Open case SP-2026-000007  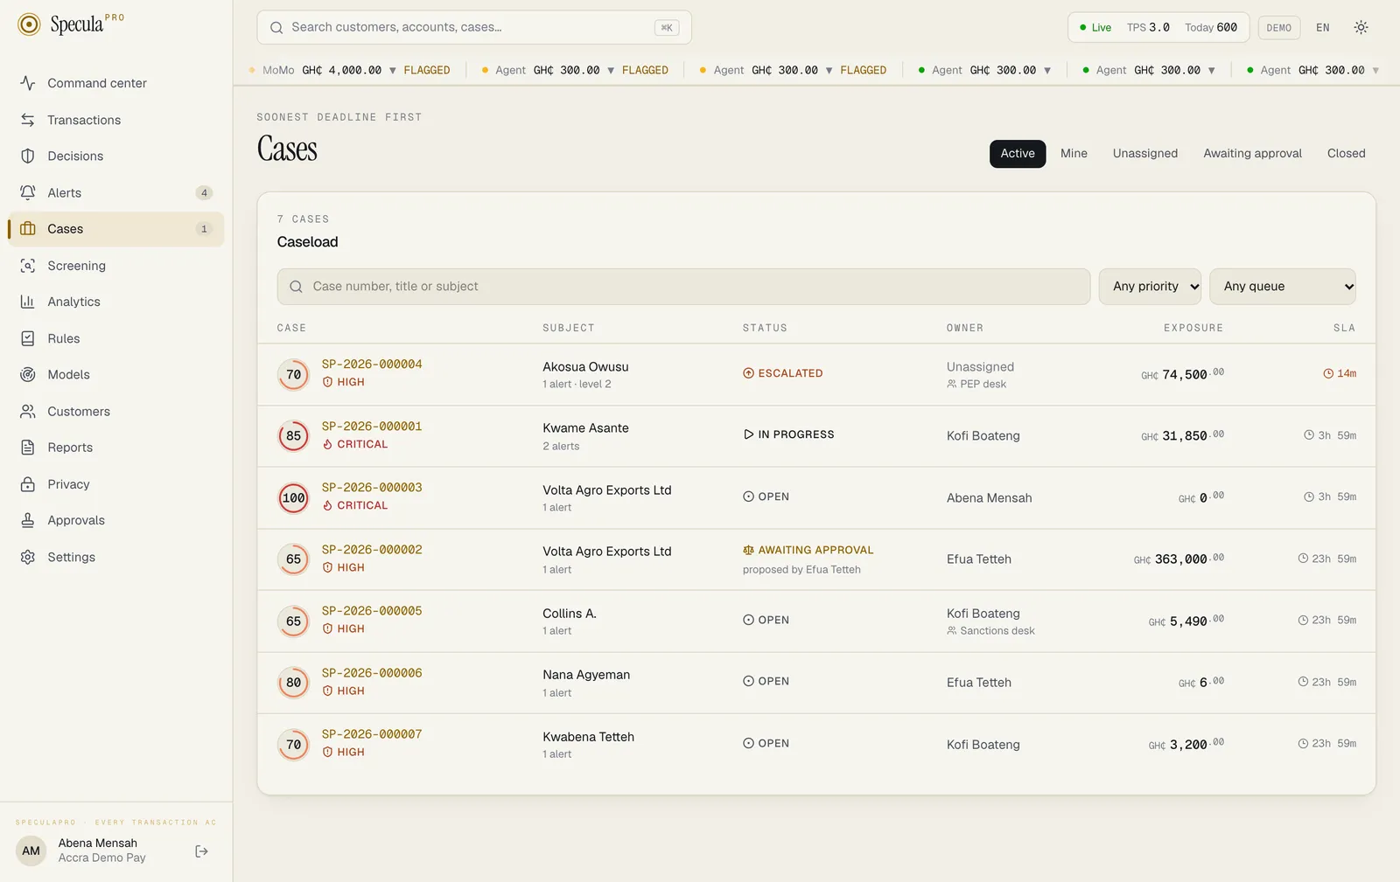click(x=372, y=733)
